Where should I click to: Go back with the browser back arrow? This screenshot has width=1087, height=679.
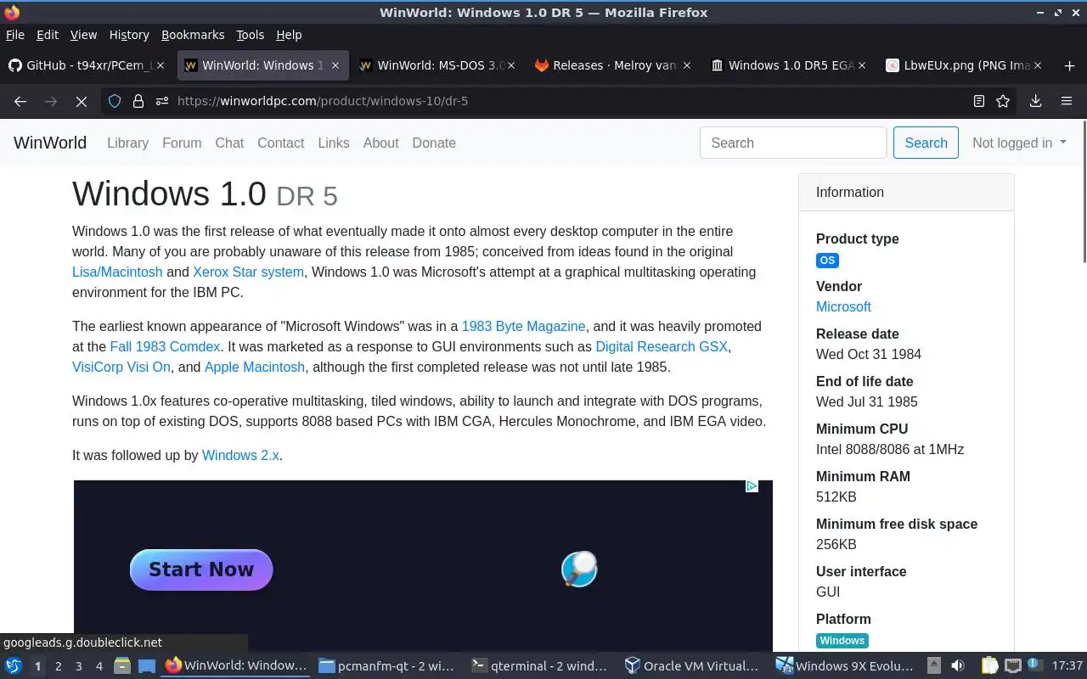pos(20,101)
